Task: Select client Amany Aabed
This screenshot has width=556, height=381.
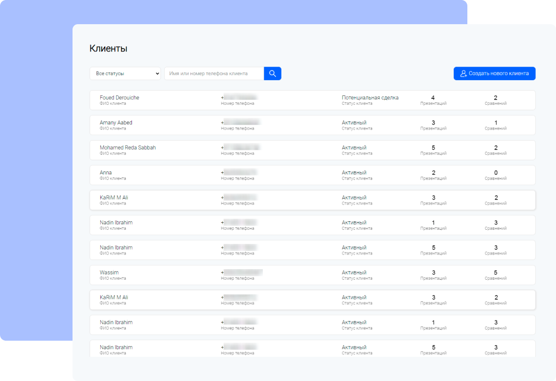Action: tap(312, 125)
